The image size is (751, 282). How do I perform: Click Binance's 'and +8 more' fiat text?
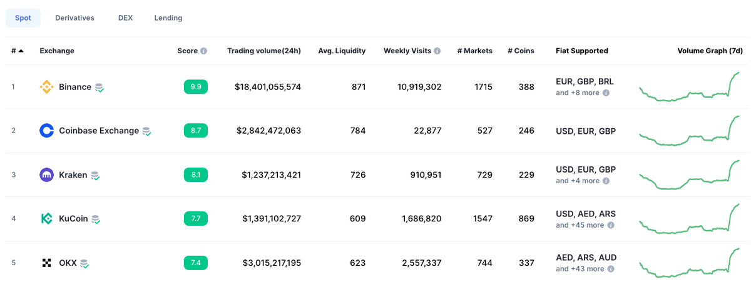(578, 93)
